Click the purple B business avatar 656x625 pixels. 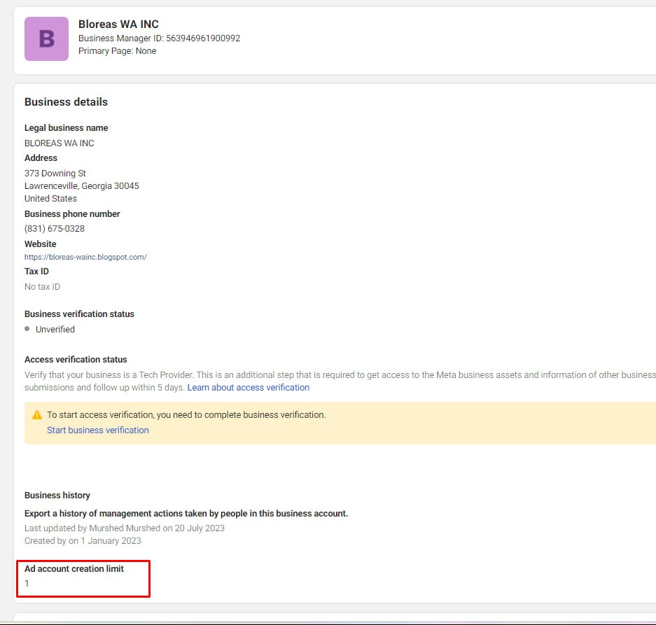point(46,39)
